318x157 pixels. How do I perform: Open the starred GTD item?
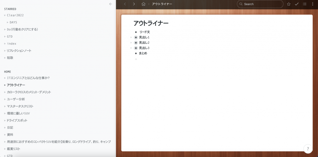(x=10, y=37)
